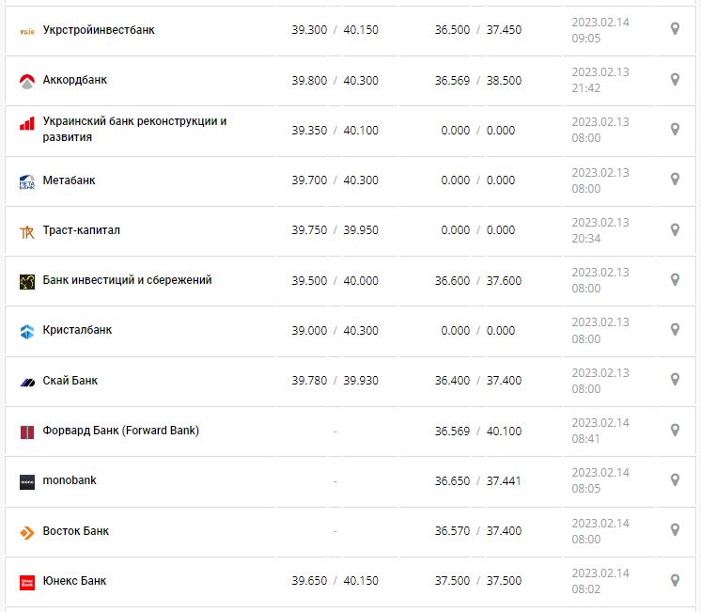The image size is (701, 612).
Task: Click the Метабанк row map marker
Action: 675,180
